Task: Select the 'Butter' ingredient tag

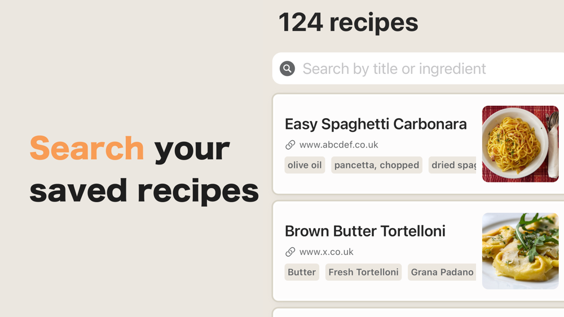Action: pyautogui.click(x=302, y=272)
